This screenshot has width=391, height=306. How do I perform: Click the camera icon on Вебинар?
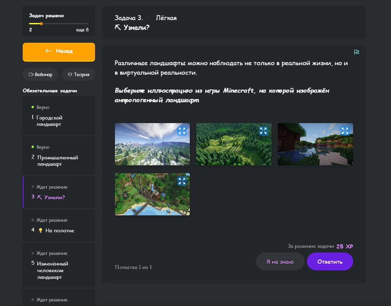coord(31,74)
